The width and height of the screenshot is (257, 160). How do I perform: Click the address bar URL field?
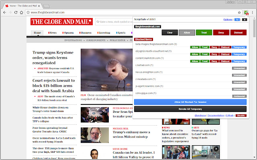click(x=134, y=12)
